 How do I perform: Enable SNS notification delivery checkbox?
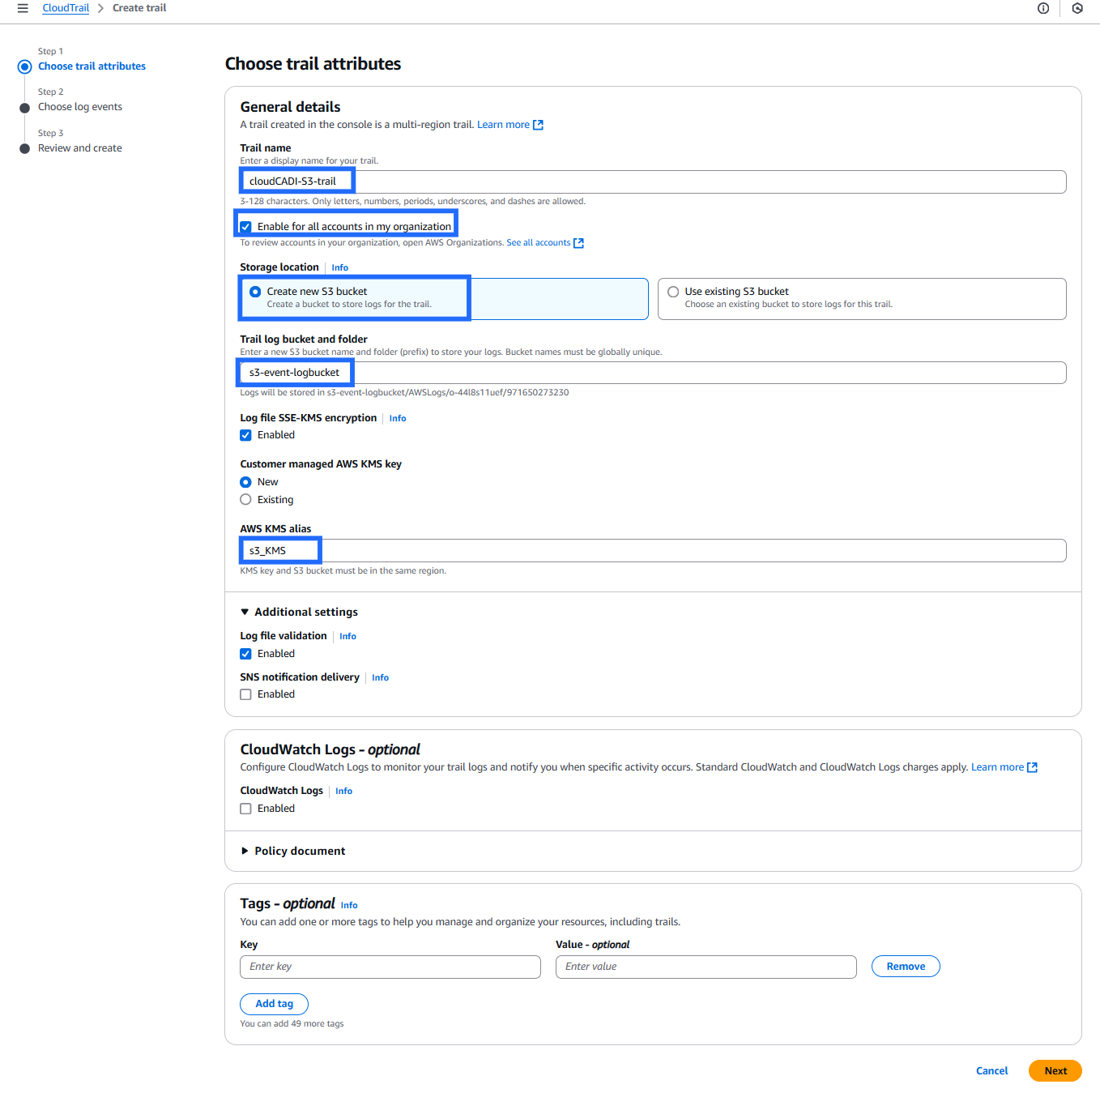tap(245, 694)
